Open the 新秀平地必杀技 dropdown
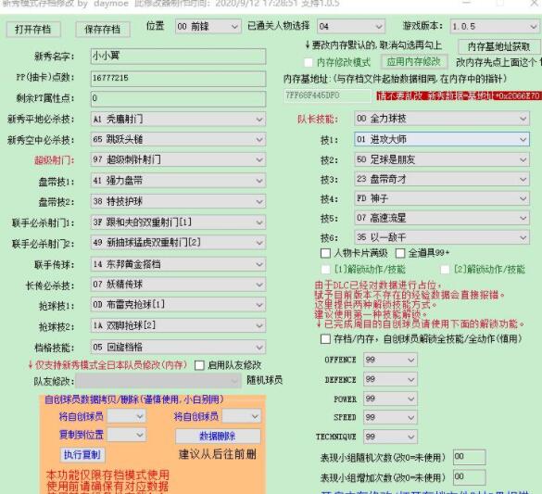 coord(179,120)
